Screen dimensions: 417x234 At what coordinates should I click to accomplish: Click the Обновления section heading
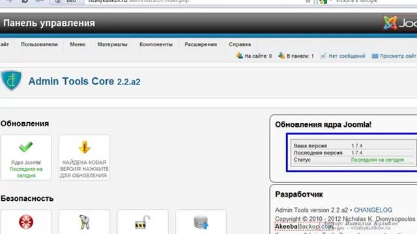(25, 123)
